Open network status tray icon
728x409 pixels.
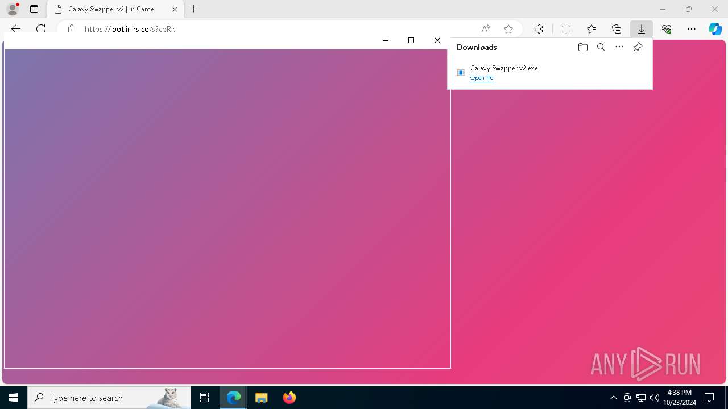click(x=641, y=398)
